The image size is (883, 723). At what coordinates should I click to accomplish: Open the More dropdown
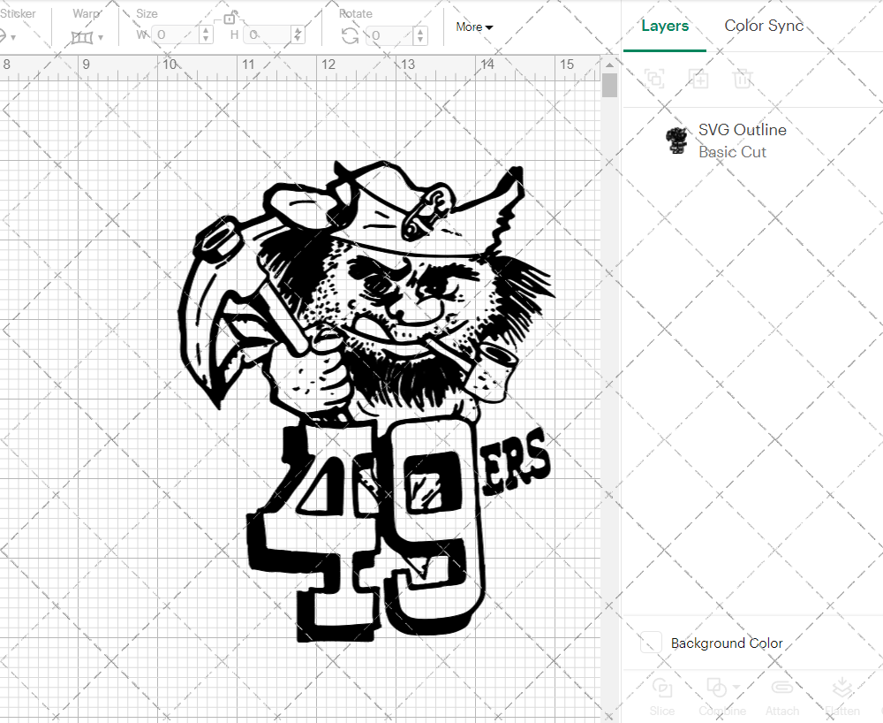474,27
